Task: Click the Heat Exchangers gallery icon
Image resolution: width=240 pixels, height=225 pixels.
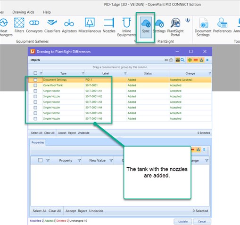Action: (x=4, y=27)
